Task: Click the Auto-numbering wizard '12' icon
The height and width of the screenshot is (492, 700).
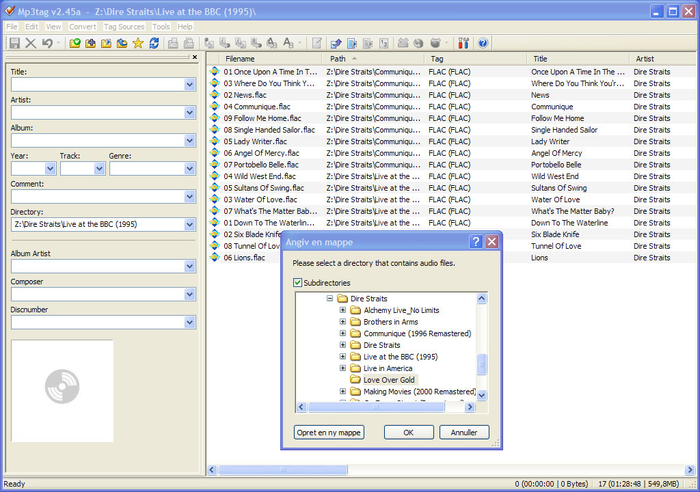Action: pos(384,43)
